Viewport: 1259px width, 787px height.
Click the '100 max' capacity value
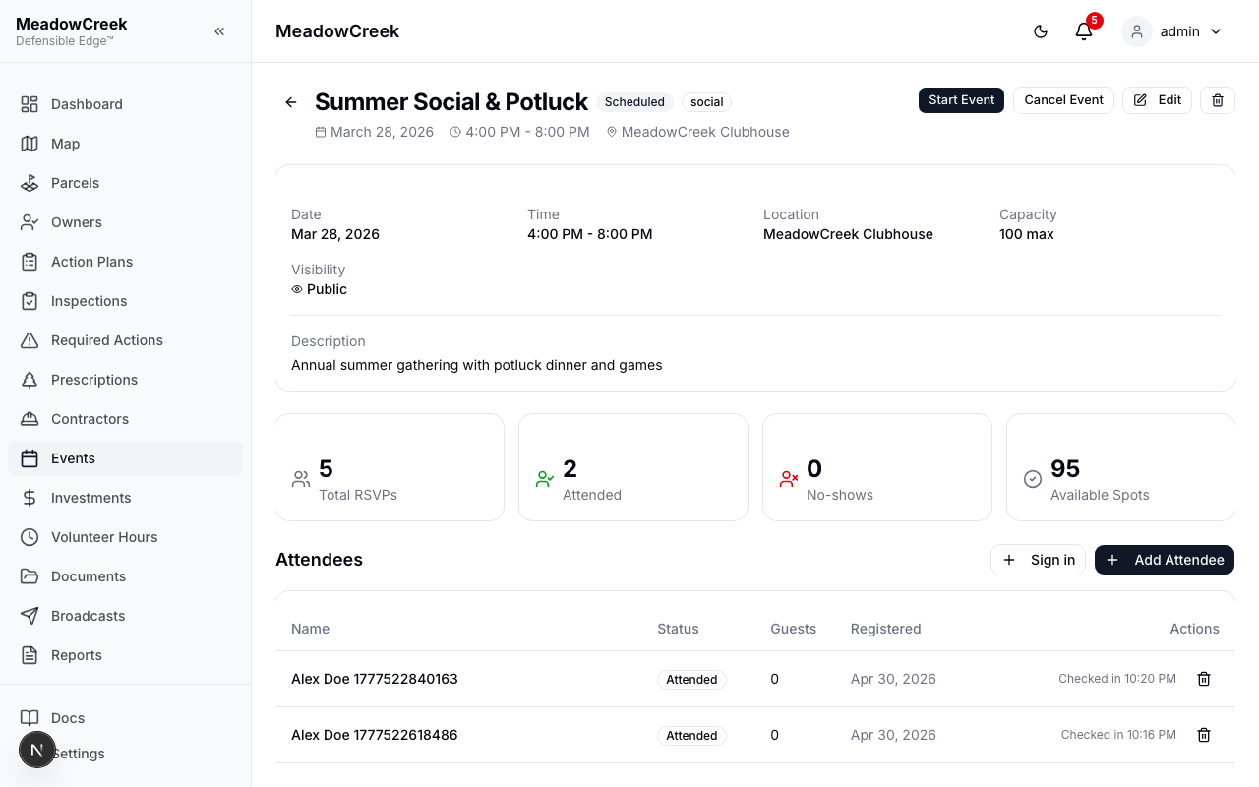click(1027, 234)
